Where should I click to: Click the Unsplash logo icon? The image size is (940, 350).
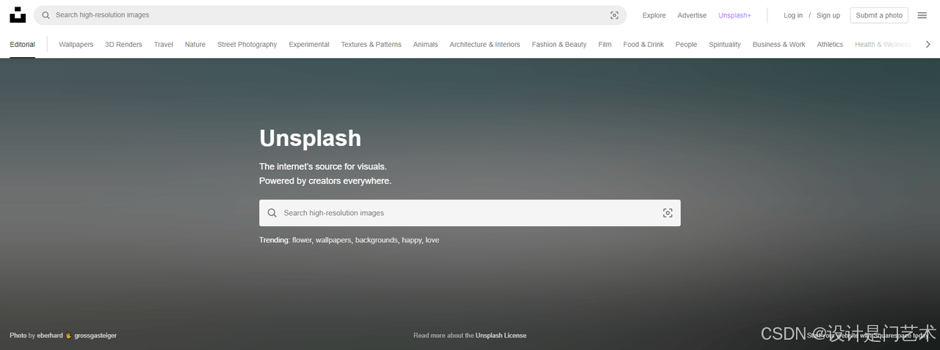pyautogui.click(x=18, y=15)
